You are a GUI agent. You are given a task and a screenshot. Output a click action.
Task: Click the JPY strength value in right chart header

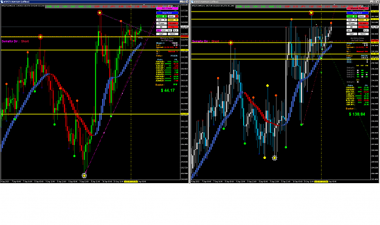311,7
